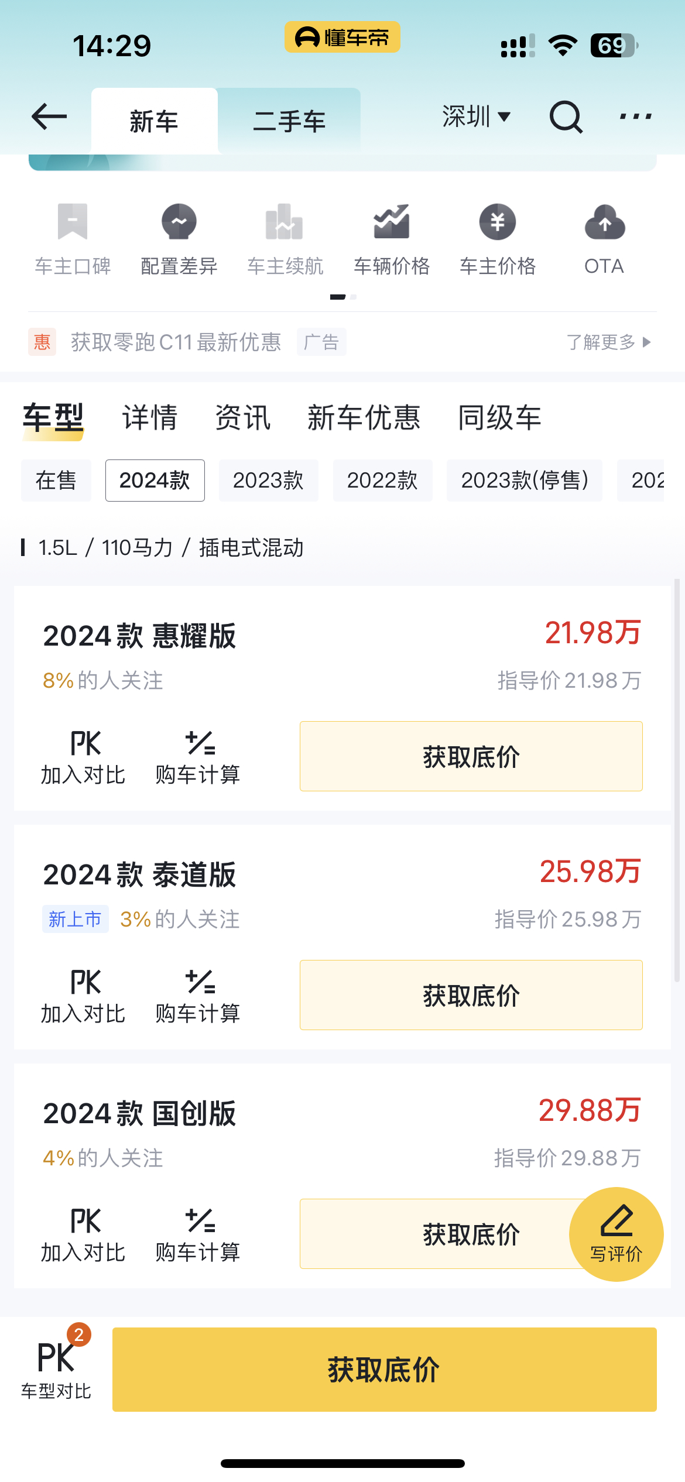
Task: Open the search magnifier icon
Action: point(566,117)
